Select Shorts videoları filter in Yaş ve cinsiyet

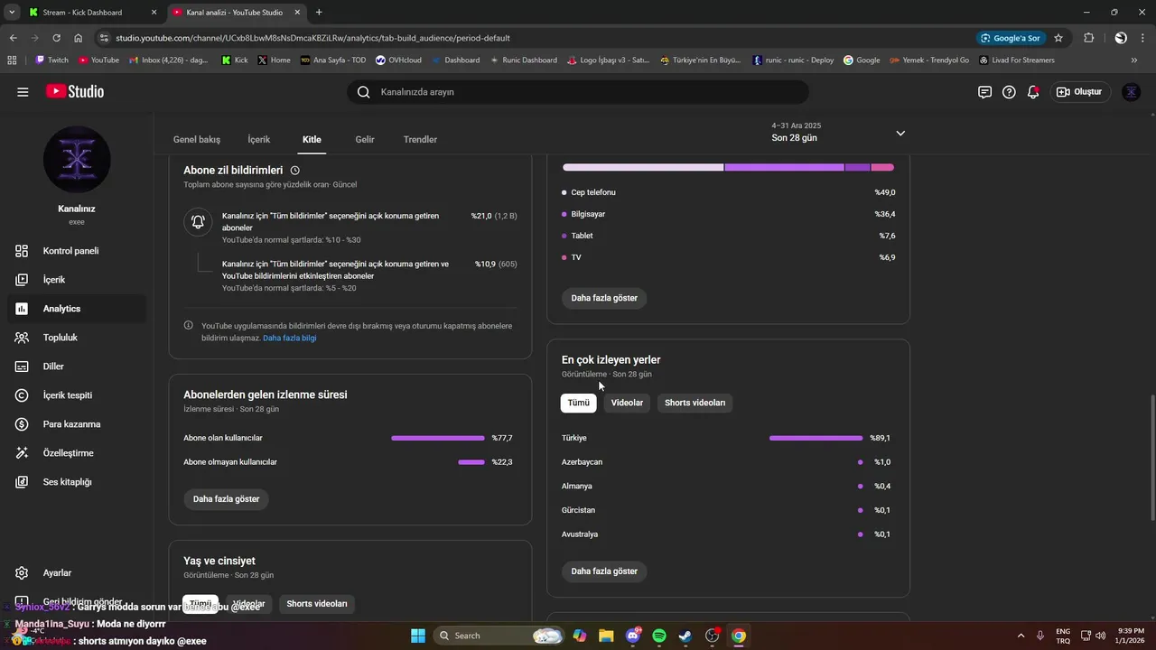point(317,604)
